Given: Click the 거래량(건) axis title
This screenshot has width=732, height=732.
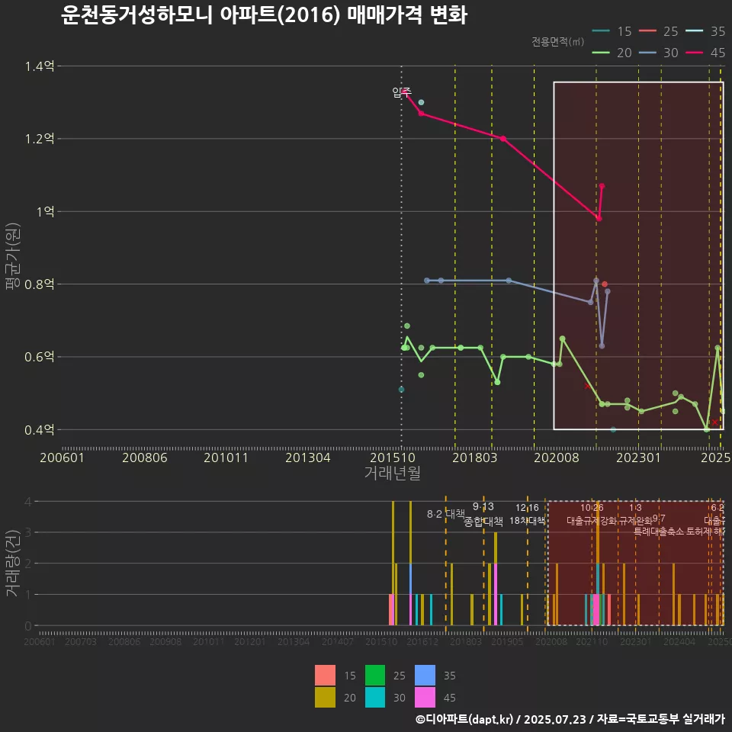Looking at the screenshot, I should (13, 563).
